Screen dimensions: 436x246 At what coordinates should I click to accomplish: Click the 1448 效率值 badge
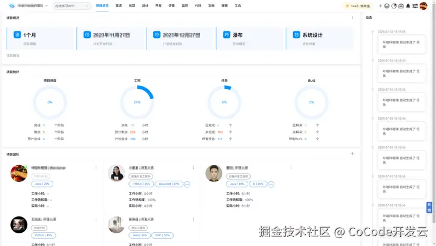pos(358,6)
